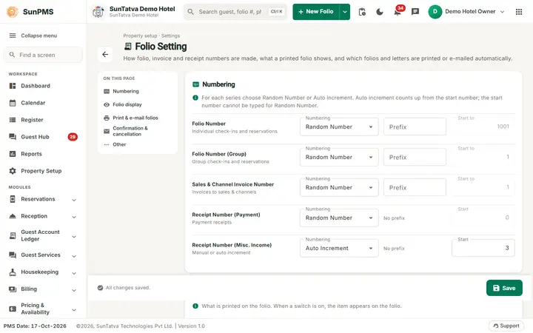Click Misc. Income Start number field
Screen dimensions: 533x333
[483, 248]
